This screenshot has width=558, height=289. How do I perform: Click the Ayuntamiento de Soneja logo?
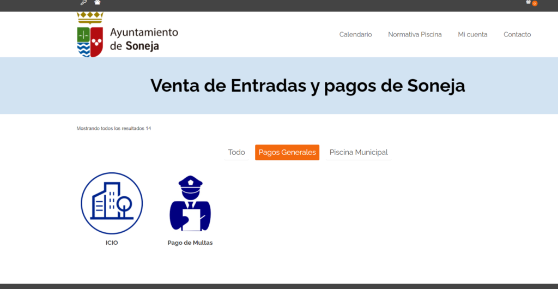128,34
